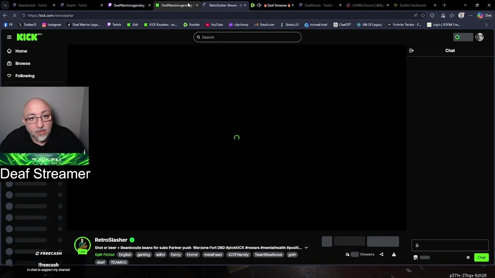Screen dimensions: 495x278
Task: Stop page loading in browser toolbar
Action: click(x=14, y=15)
